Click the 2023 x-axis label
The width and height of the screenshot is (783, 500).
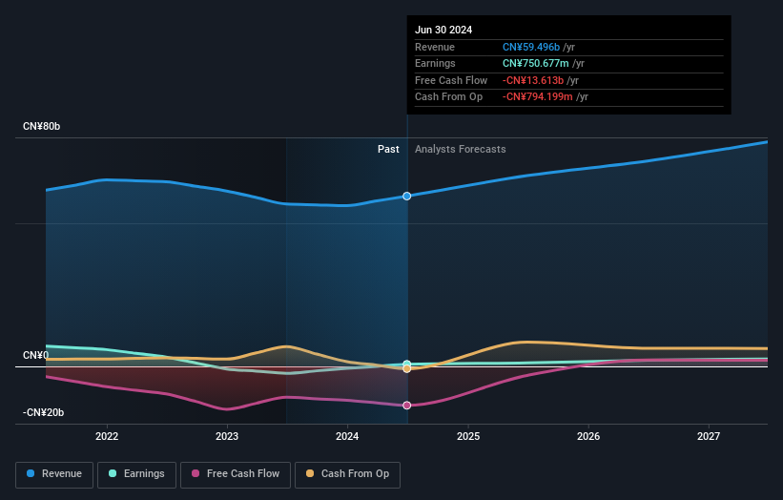(227, 437)
